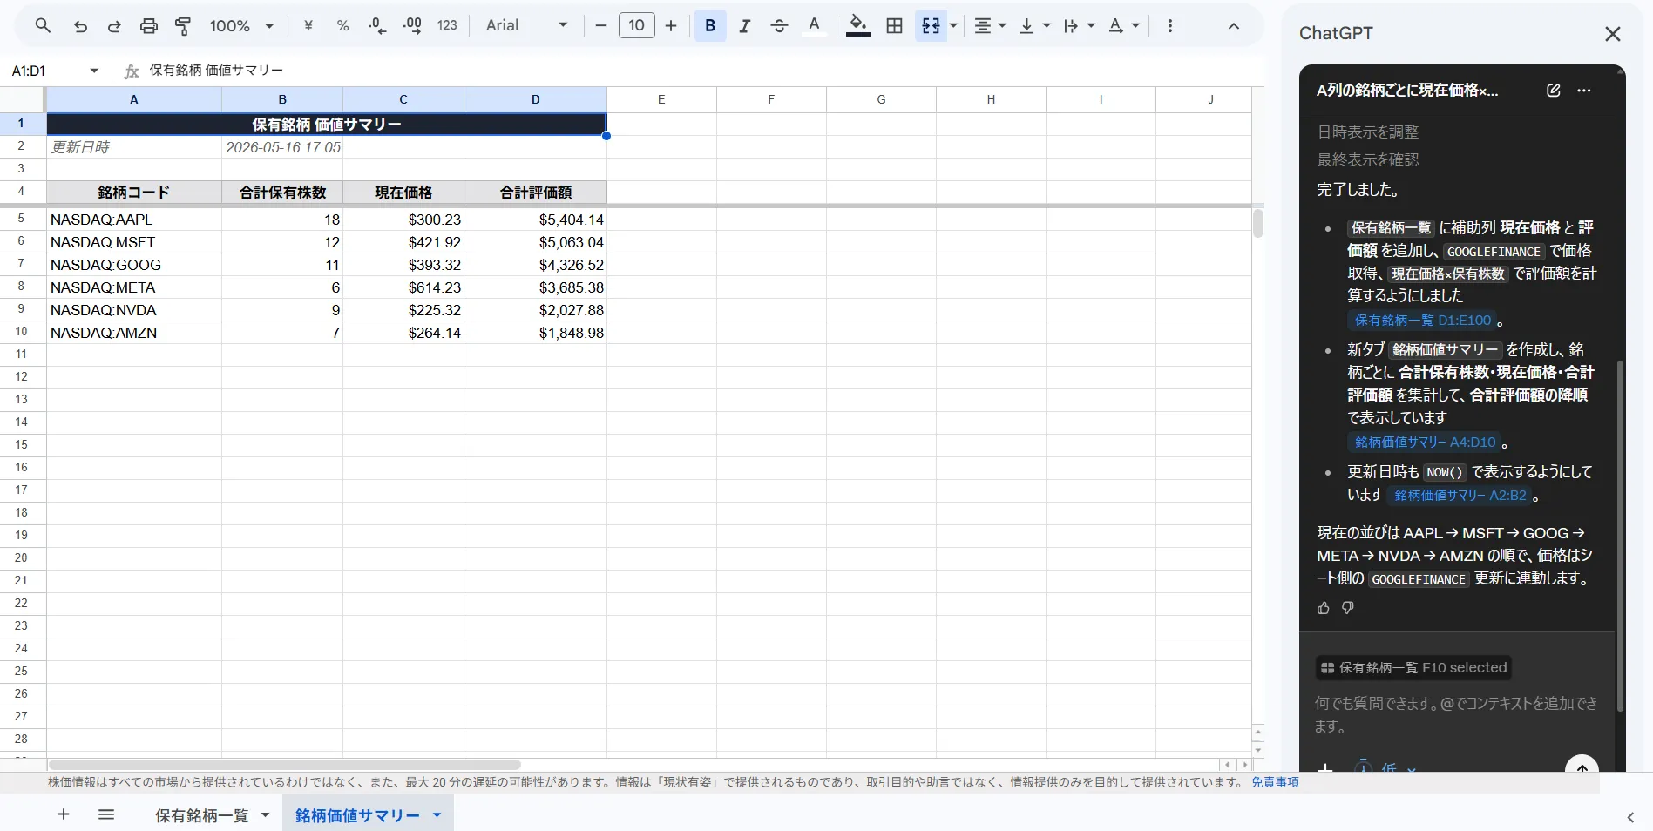1653x831 pixels.
Task: Format cells as percent
Action: click(342, 26)
